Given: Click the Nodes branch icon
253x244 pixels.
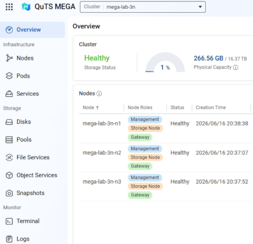Looking at the screenshot, I should click(9, 58).
